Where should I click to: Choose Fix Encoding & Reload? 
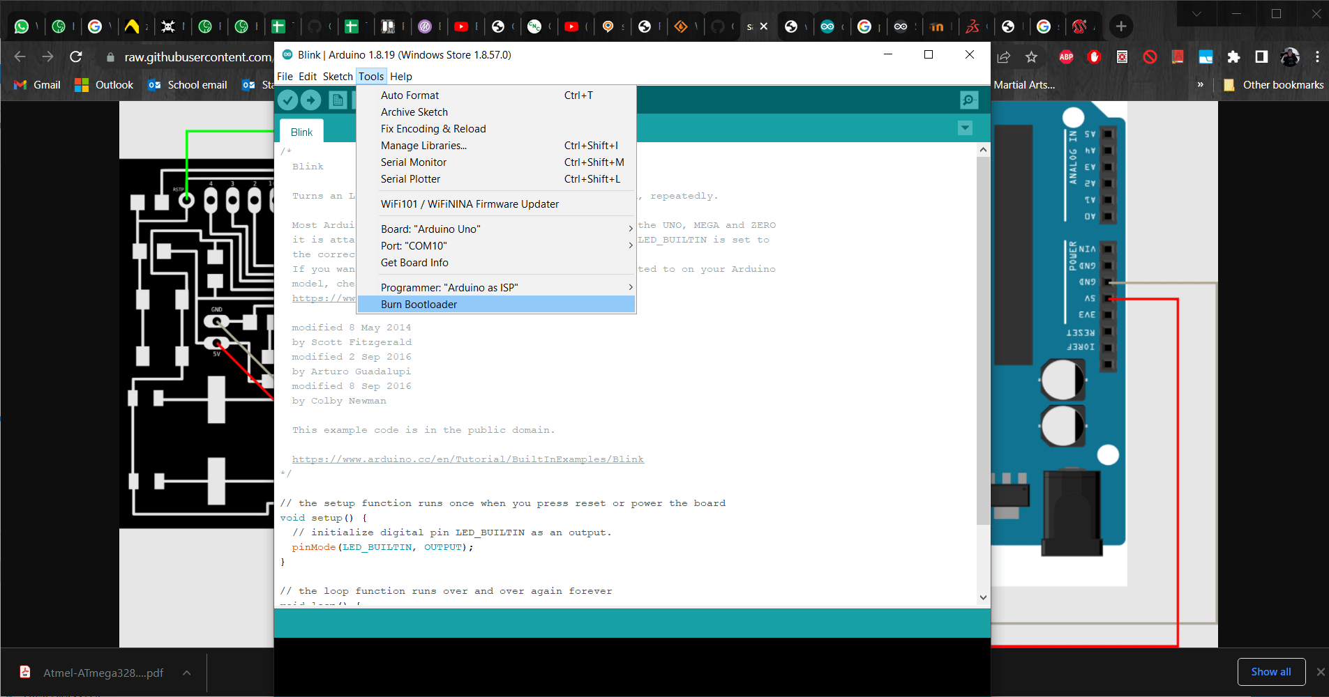pyautogui.click(x=496, y=129)
